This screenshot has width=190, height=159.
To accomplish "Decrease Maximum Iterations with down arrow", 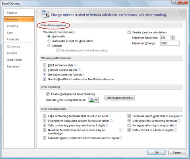I will 173,39.
